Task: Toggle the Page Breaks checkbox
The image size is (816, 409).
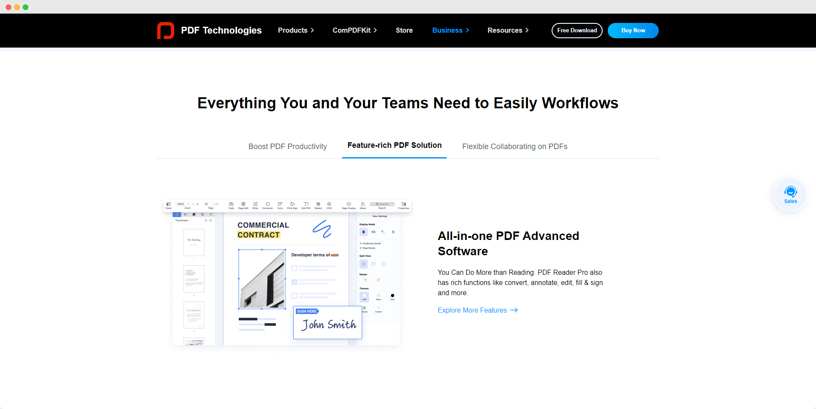Action: [361, 248]
